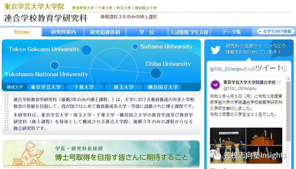Click the 後期課程３年のみの博士課程 subtitle text
This screenshot has width=296, height=169.
click(129, 17)
